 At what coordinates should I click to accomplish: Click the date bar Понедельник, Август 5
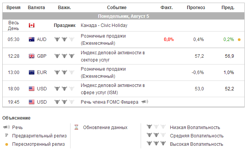[x=124, y=16]
